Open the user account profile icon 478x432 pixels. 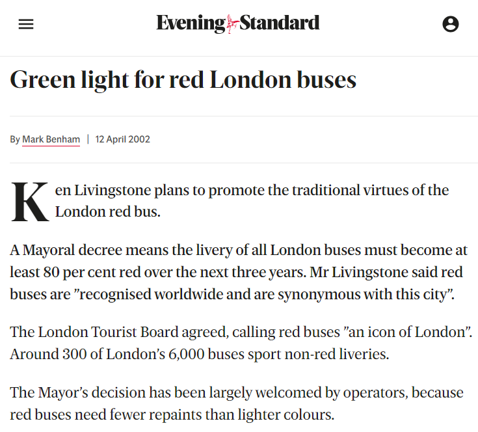(x=450, y=24)
